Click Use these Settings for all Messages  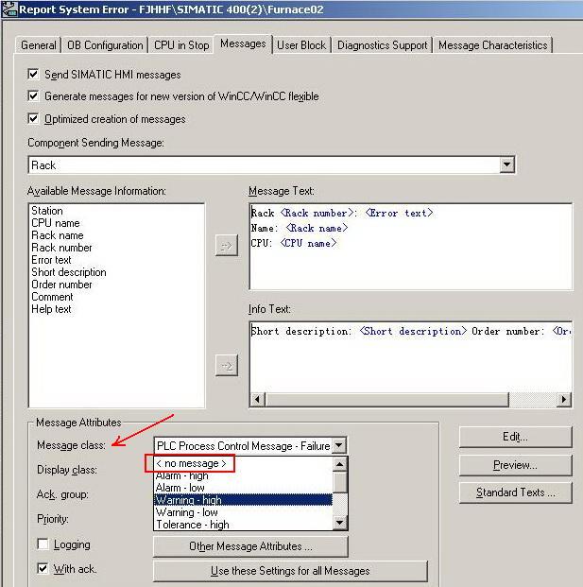point(290,571)
